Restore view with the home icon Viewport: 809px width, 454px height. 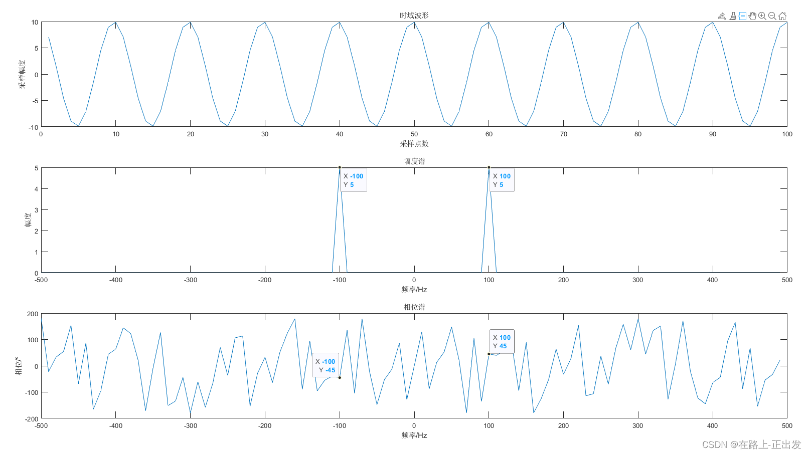(x=782, y=16)
